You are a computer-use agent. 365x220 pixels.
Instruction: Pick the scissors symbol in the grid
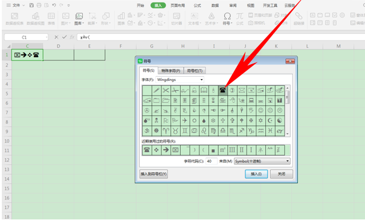click(x=166, y=90)
